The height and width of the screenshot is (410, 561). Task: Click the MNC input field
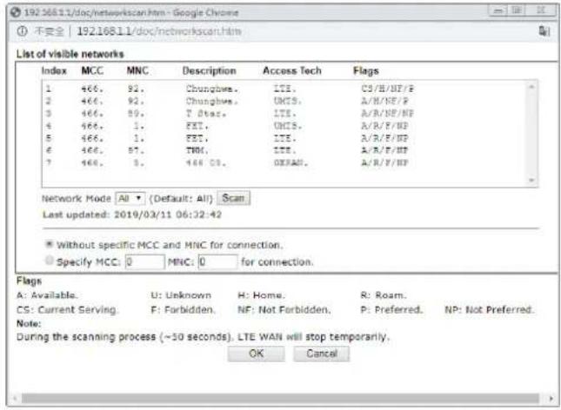[x=217, y=262]
